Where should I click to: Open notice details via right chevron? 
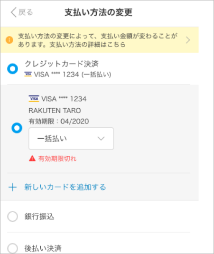pos(188,40)
